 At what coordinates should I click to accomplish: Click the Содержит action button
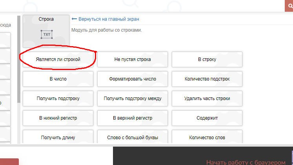(207, 118)
